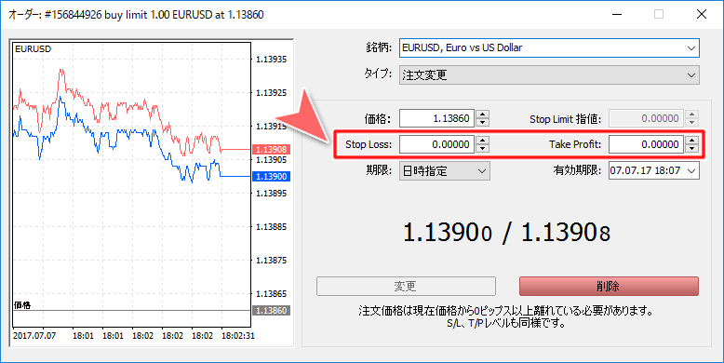Viewport: 724px width, 363px height.
Task: Click the bid price 1.13900 text
Action: (x=448, y=232)
